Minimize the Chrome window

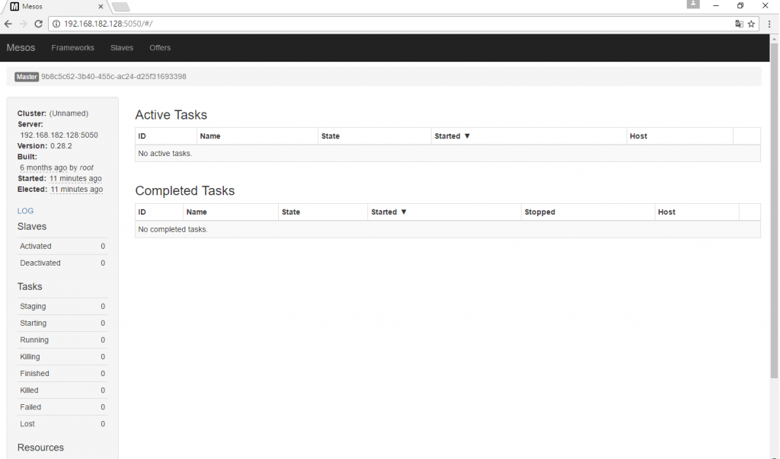pos(716,5)
